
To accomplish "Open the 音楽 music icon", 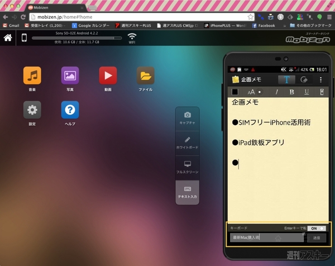I will pos(32,75).
